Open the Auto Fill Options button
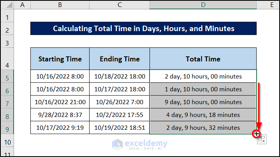Viewport: 280px width, 157px height. [x=262, y=140]
